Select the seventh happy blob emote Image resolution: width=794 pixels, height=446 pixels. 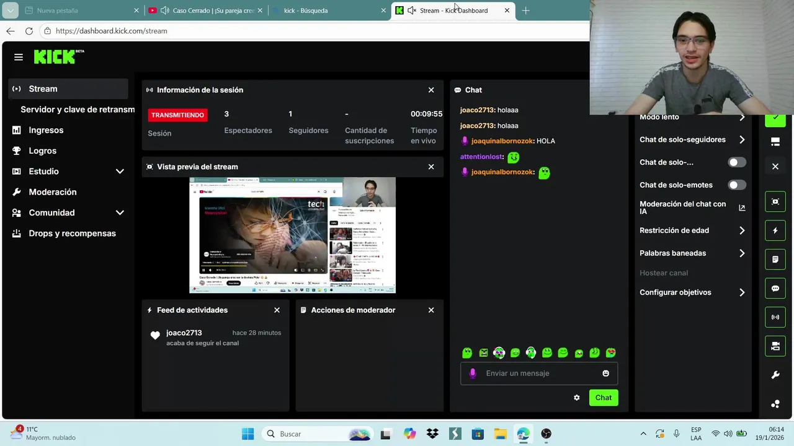(x=563, y=352)
